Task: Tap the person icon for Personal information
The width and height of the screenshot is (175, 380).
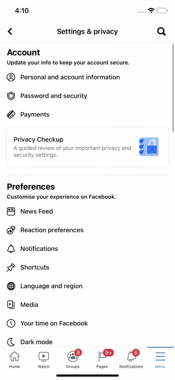Action: pos(11,77)
